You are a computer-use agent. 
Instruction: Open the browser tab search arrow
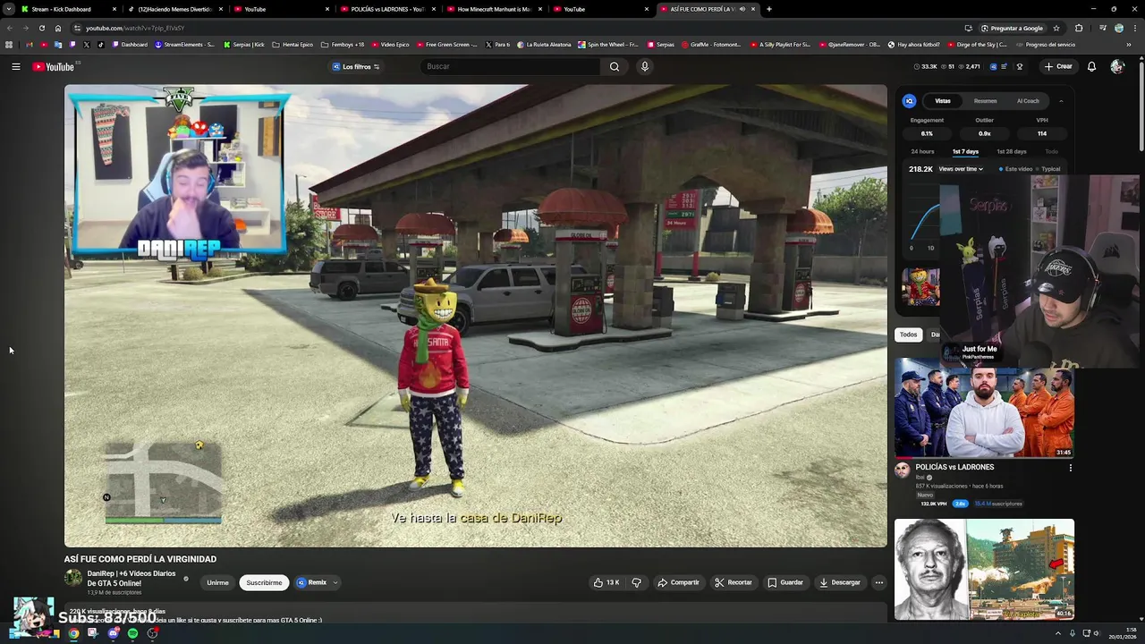[9, 9]
